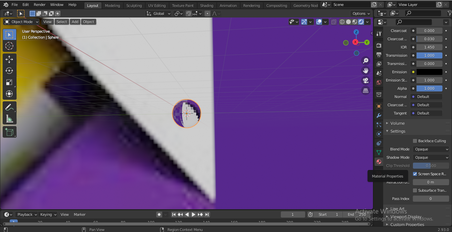Select the Rotate tool
This screenshot has width=452, height=232.
pyautogui.click(x=10, y=71)
